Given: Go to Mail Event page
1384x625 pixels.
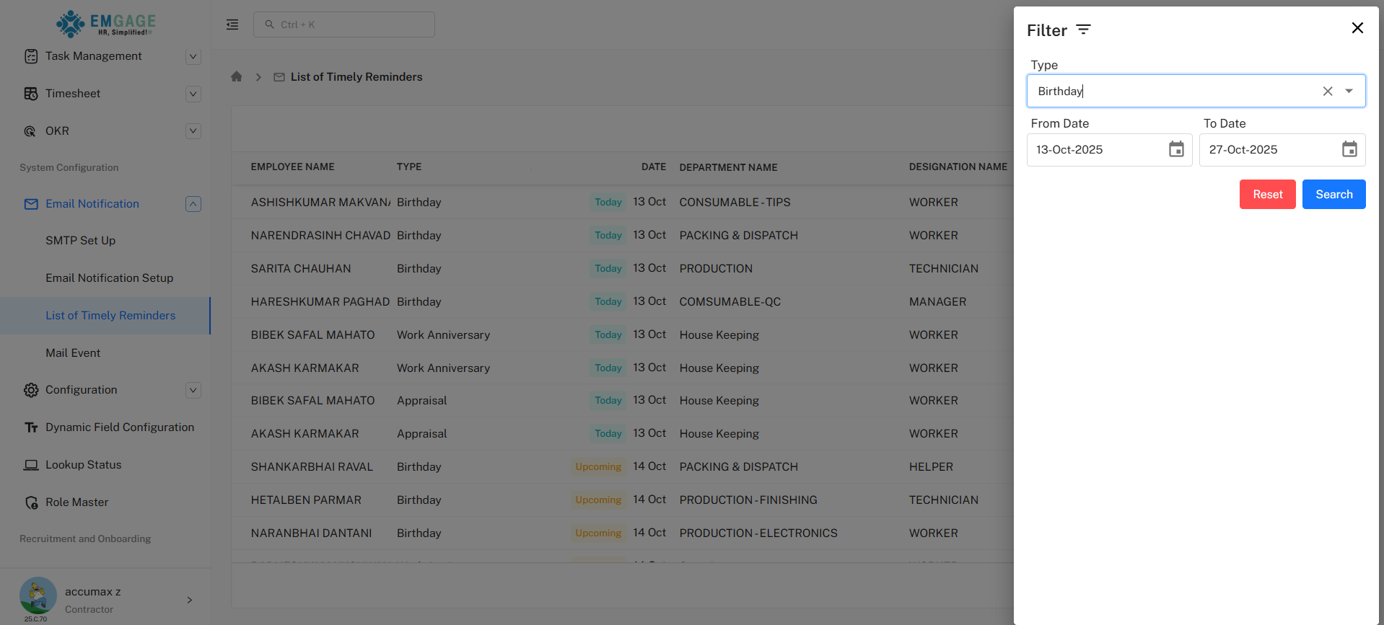Looking at the screenshot, I should tap(73, 353).
